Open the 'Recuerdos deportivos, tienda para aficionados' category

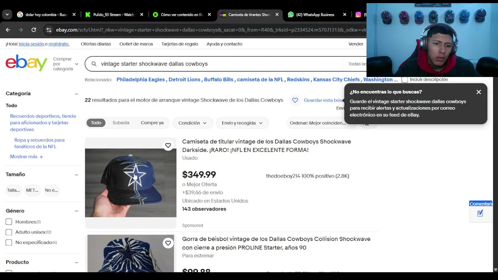pos(43,122)
